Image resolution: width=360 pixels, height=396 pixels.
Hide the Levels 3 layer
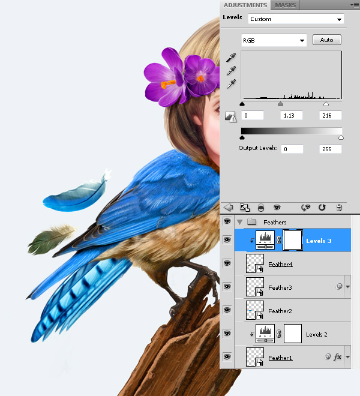click(x=227, y=239)
